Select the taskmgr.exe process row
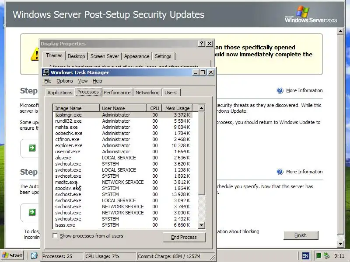 (x=123, y=115)
